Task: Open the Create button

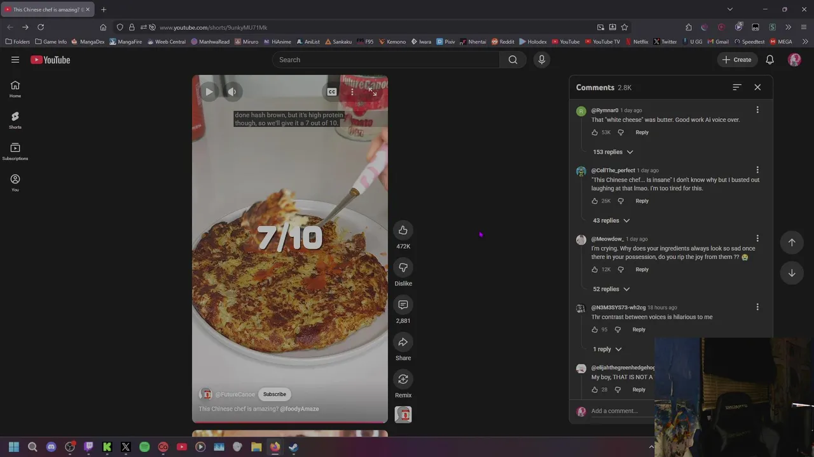Action: tap(737, 60)
